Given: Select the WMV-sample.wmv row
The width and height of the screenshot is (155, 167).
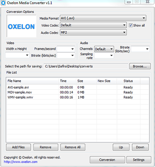Looking at the screenshot, I should pos(77,97).
